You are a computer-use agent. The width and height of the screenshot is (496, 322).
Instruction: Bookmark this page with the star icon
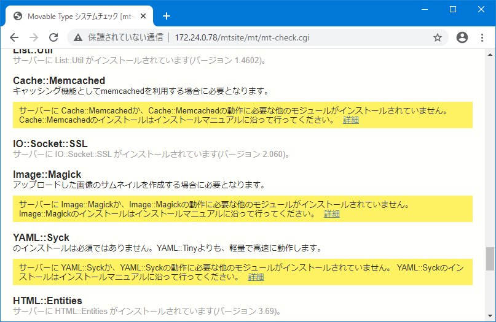(438, 38)
